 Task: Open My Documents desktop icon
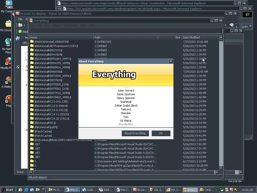click(8, 23)
